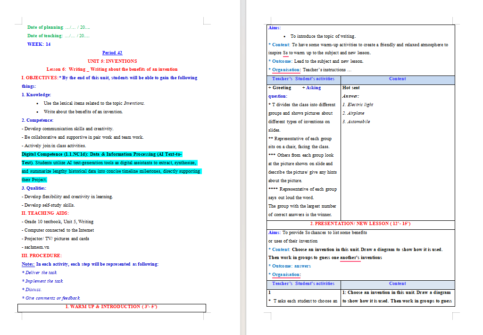Click 'Develop communication skills and creativity' line

point(67,128)
